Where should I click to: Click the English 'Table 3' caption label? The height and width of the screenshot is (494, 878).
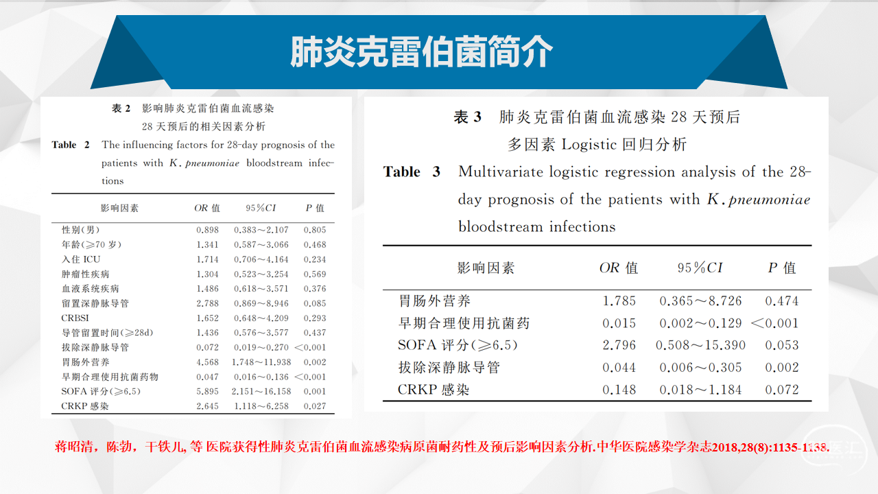tap(412, 172)
